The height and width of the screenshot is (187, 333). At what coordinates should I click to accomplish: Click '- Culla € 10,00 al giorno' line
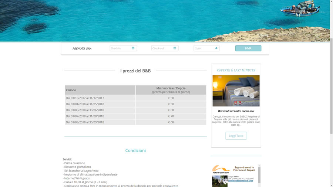(85, 182)
